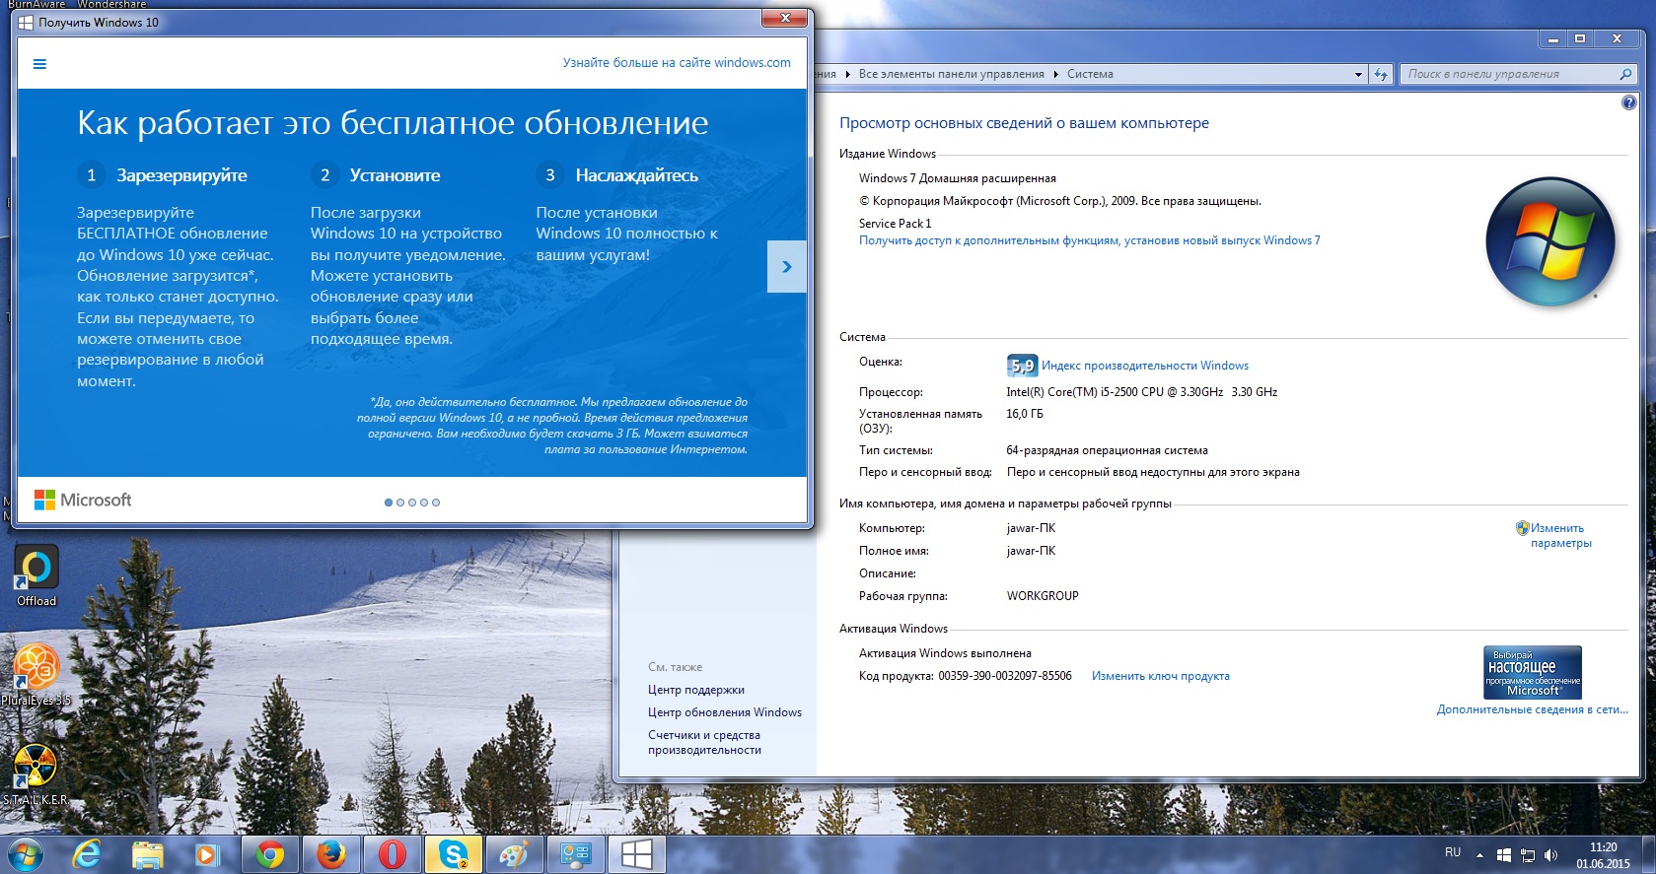The height and width of the screenshot is (874, 1656).
Task: Launch Windows Media Player from taskbar
Action: pos(207,855)
